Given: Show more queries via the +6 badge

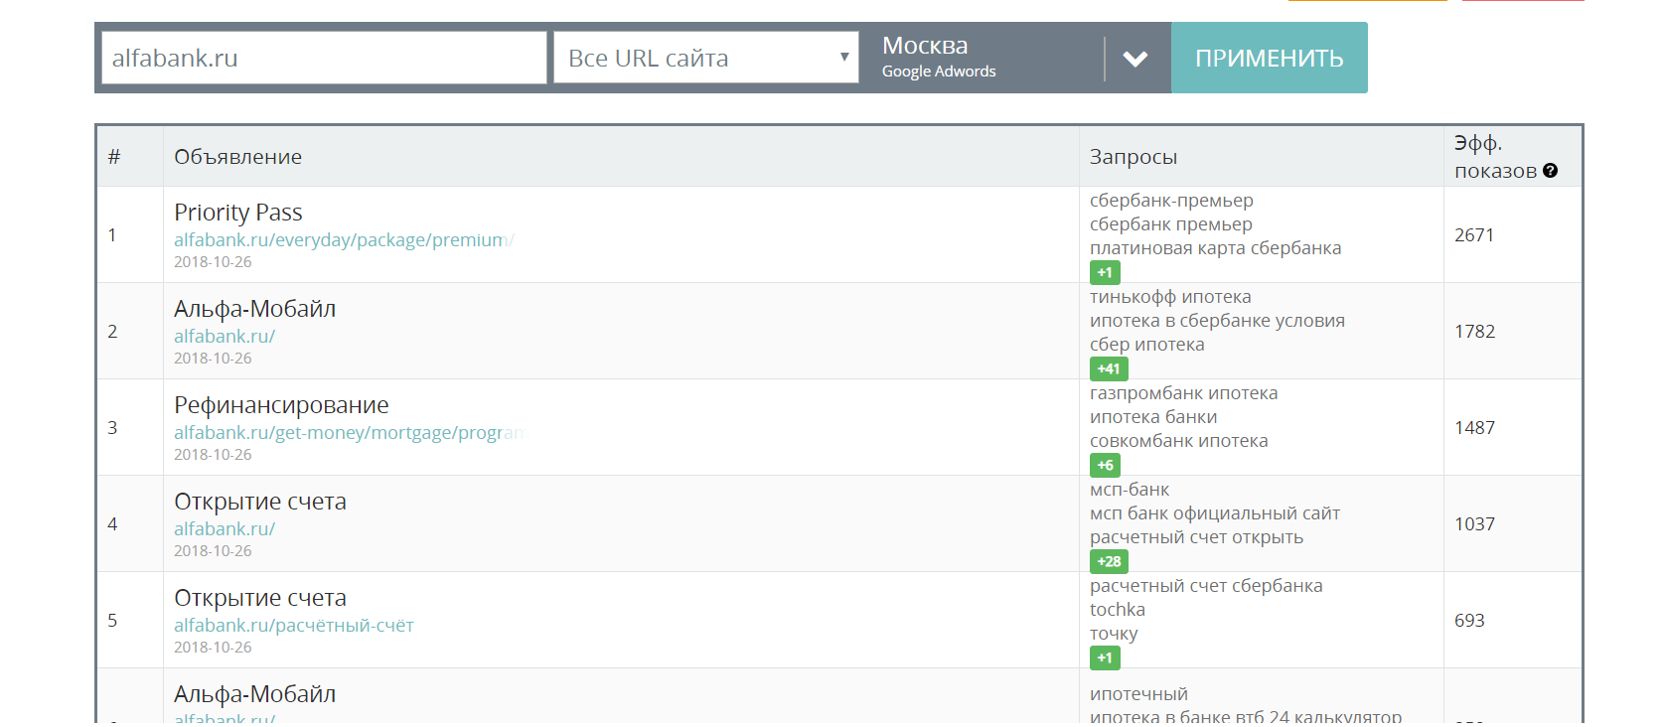Looking at the screenshot, I should (1105, 465).
